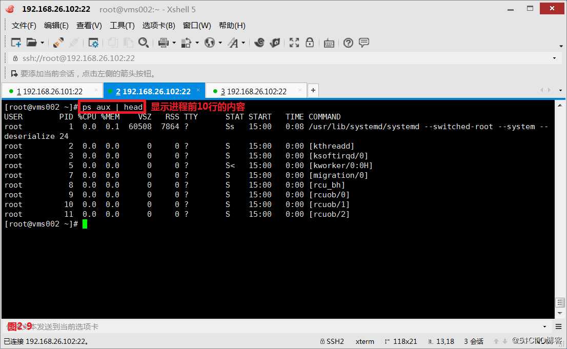The height and width of the screenshot is (349, 567).
Task: Minimize the Xshell window
Action: tap(511, 9)
